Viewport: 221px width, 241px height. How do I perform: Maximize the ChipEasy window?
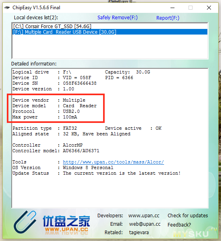click(191, 8)
